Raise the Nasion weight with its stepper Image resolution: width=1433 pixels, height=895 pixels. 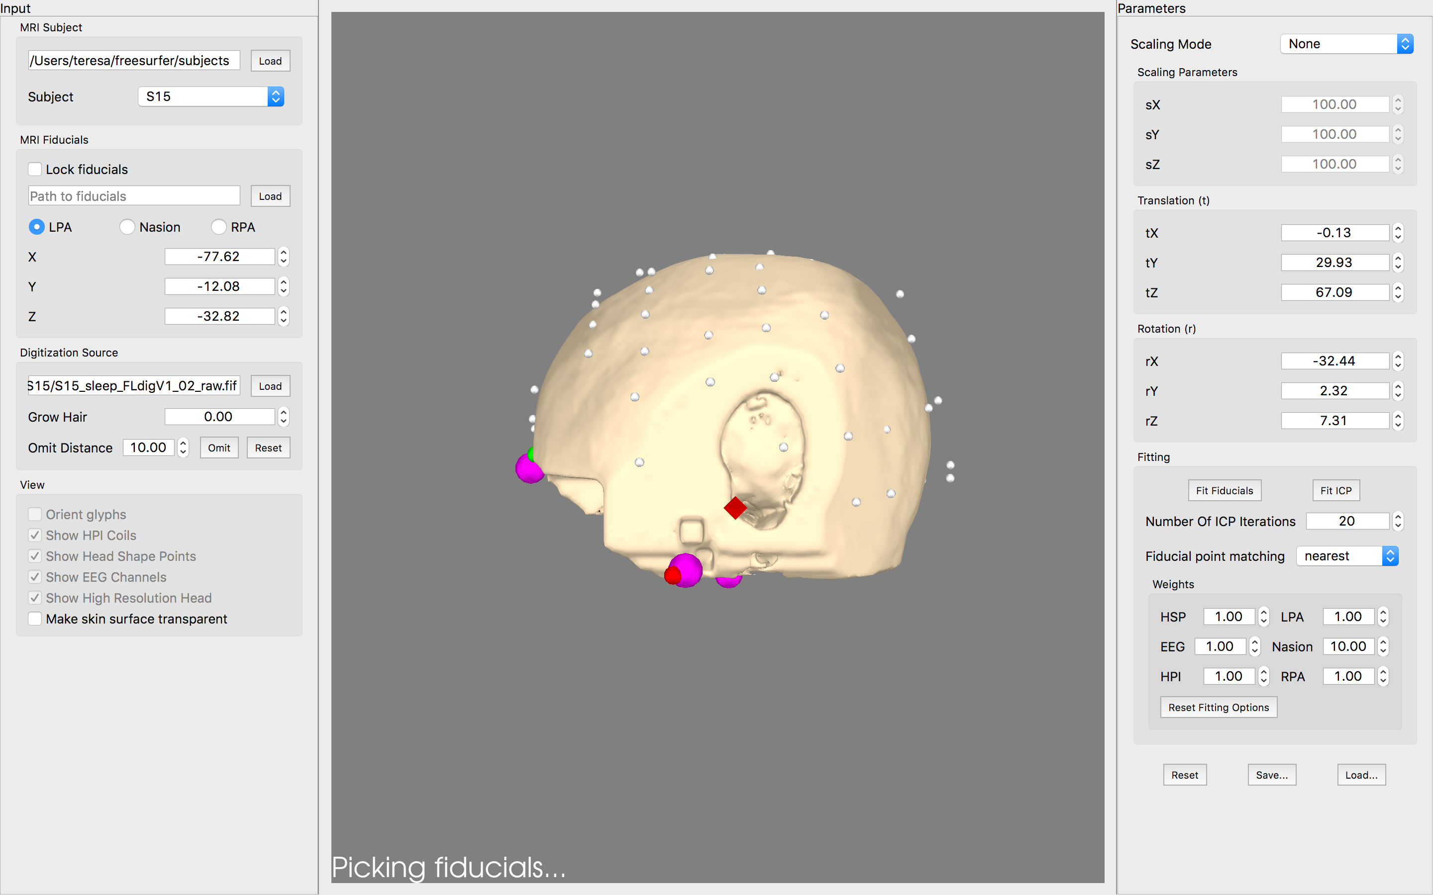tap(1383, 642)
